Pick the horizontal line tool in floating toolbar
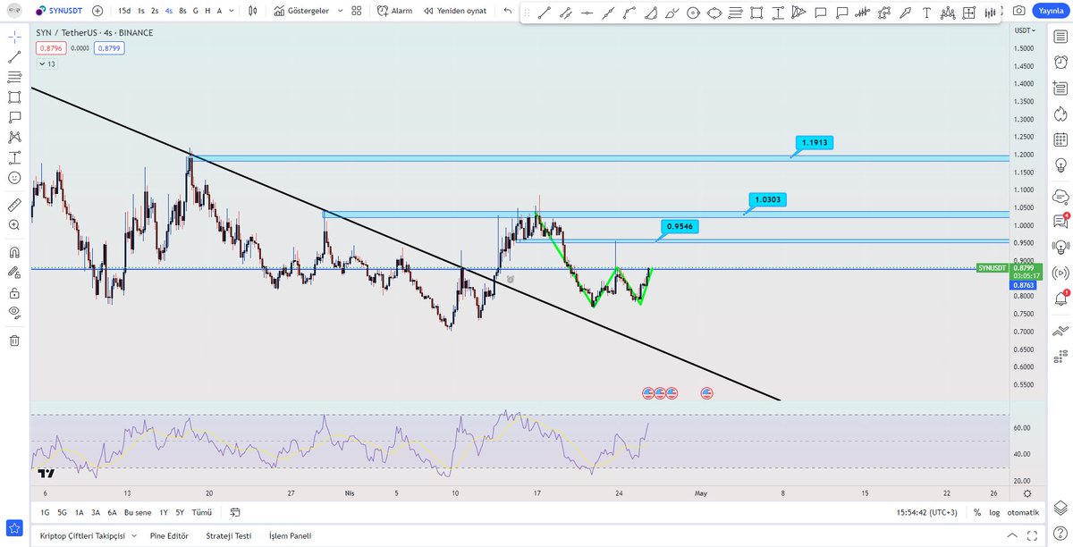1073x547 pixels. click(x=587, y=13)
